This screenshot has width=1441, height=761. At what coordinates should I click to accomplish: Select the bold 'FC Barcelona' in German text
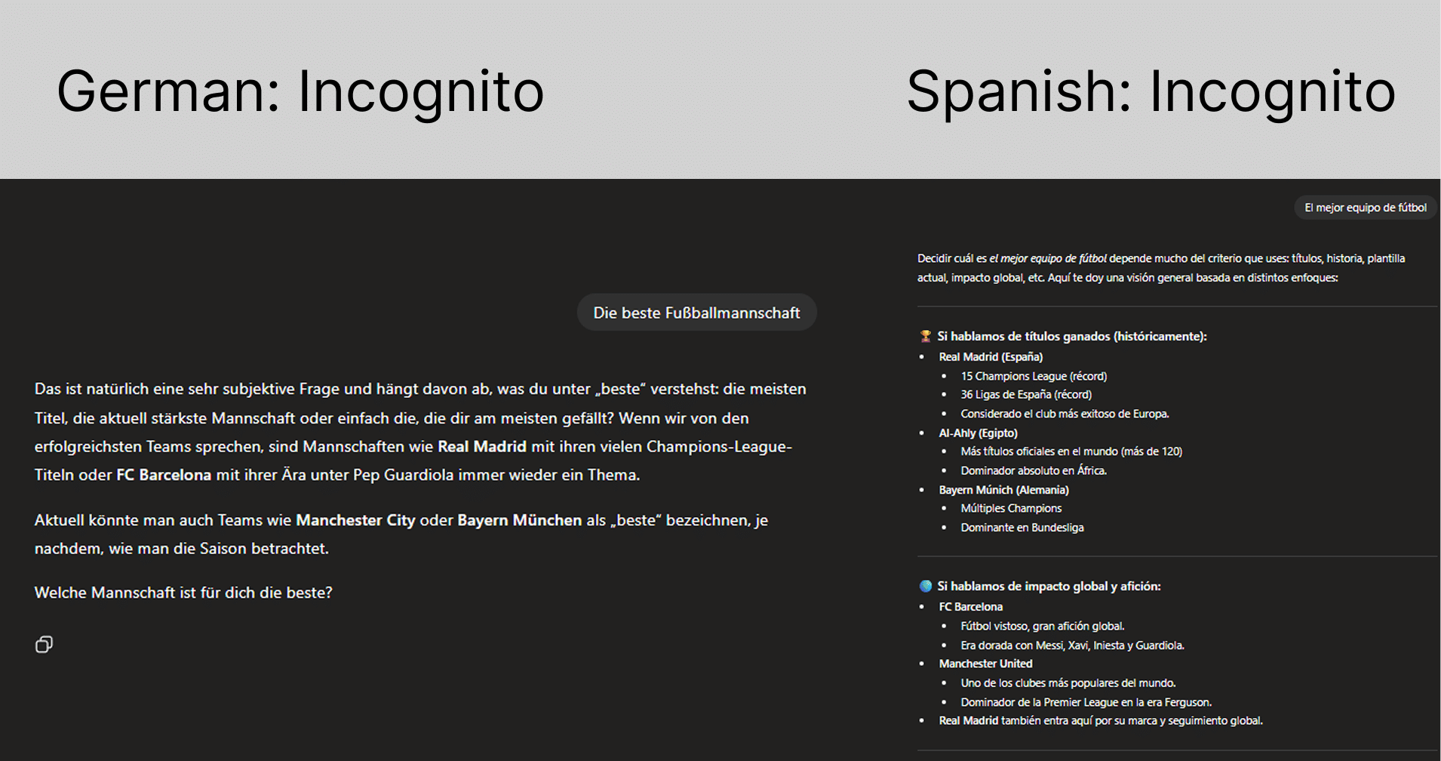tap(164, 475)
